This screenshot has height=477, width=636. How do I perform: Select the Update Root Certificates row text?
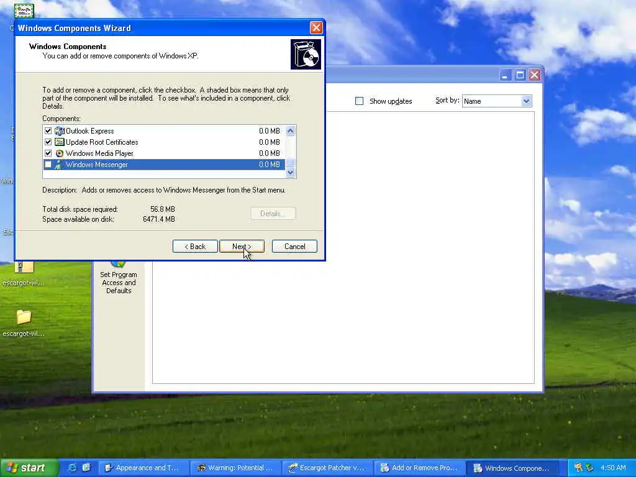(x=102, y=142)
